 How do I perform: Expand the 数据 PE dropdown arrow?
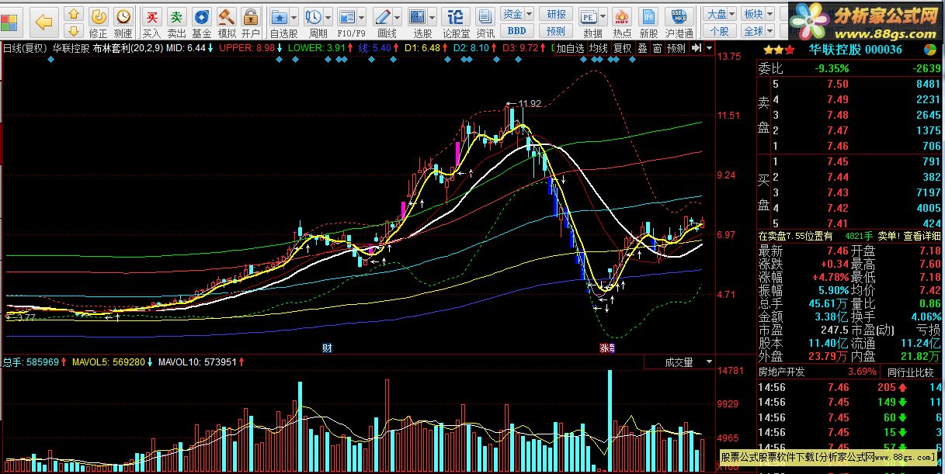pyautogui.click(x=603, y=16)
